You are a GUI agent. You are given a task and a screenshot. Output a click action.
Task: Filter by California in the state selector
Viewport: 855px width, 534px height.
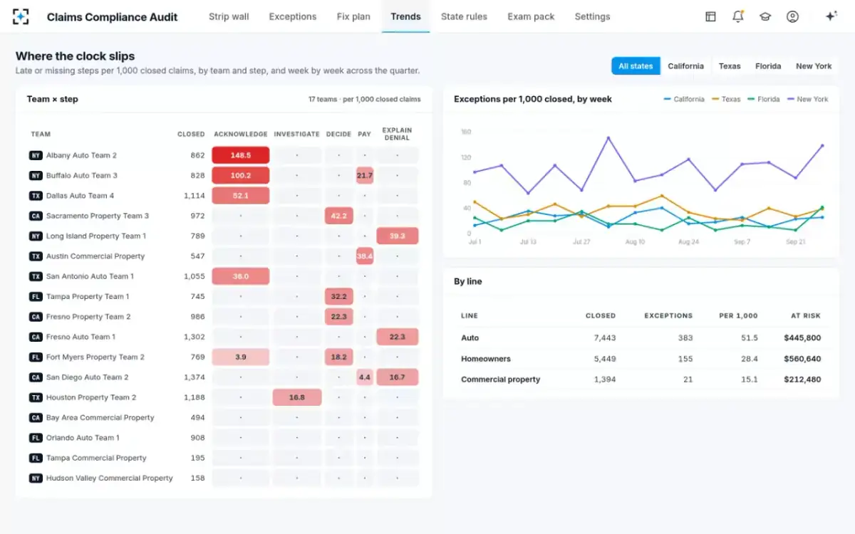coord(685,66)
